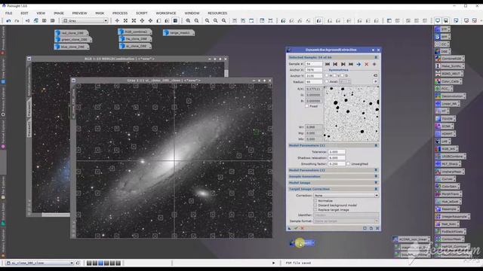Collapse Target Image Correction section
Image resolution: width=483 pixels, height=271 pixels.
(376, 189)
